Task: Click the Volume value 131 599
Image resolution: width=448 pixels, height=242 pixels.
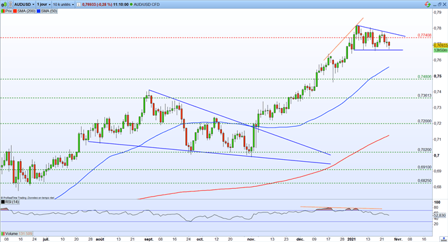Action: tap(26, 233)
